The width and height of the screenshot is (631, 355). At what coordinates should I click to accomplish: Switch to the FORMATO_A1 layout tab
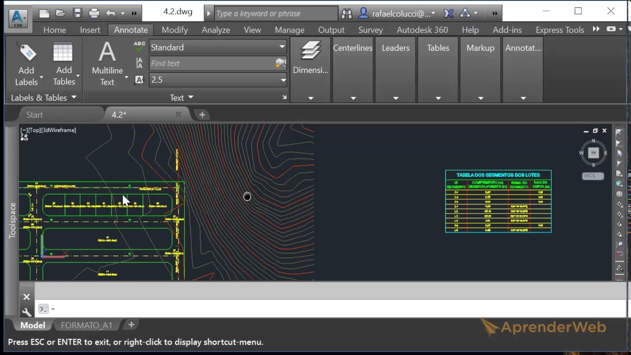(87, 325)
